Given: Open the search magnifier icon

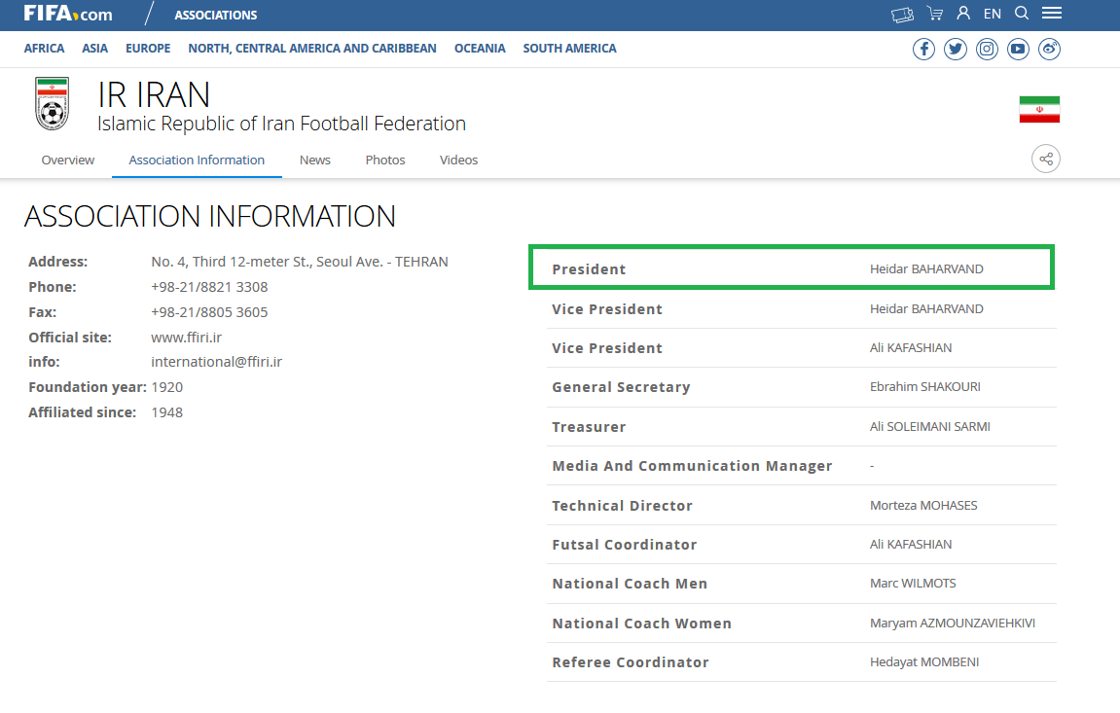Looking at the screenshot, I should point(1022,13).
